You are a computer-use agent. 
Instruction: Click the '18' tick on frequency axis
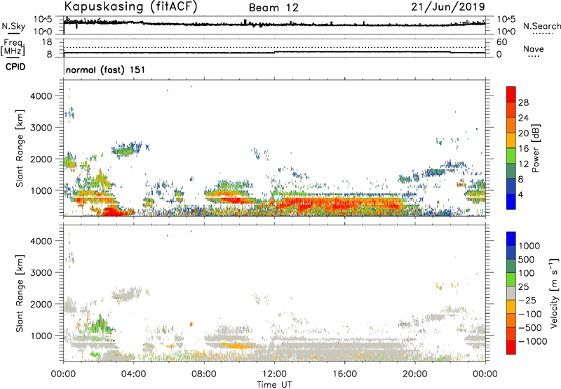(x=47, y=42)
